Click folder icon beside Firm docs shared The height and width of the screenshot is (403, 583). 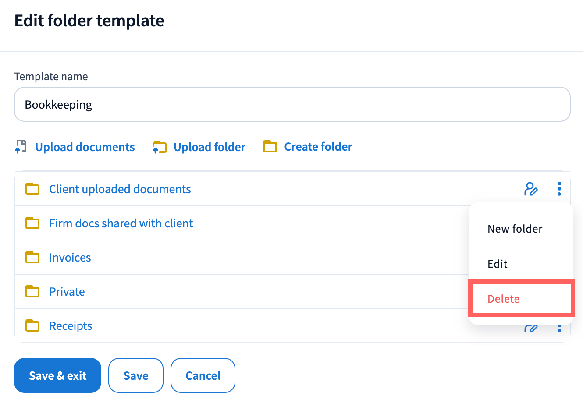click(32, 223)
